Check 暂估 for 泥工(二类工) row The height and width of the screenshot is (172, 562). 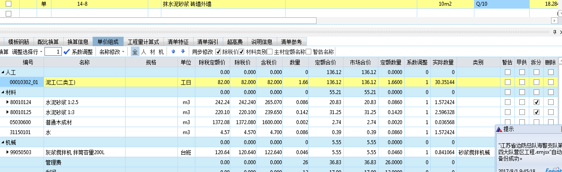(x=507, y=82)
